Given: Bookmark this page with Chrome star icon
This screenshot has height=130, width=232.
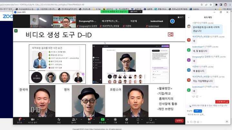Looking at the screenshot, I should 211,5.
